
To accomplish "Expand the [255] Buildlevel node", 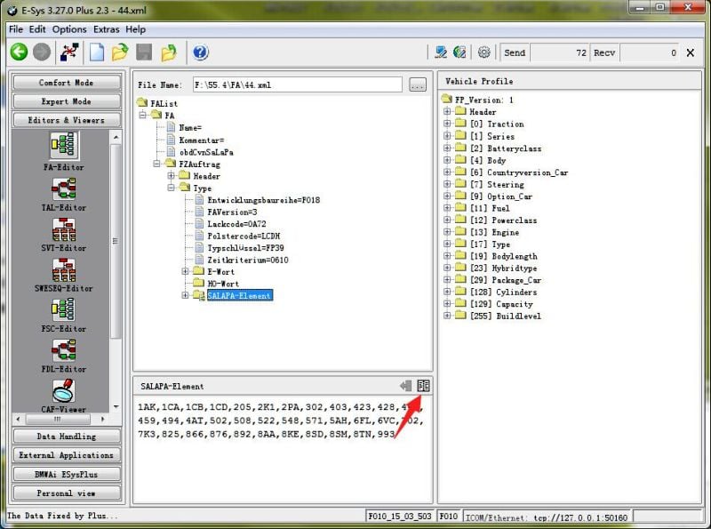I will pyautogui.click(x=447, y=316).
